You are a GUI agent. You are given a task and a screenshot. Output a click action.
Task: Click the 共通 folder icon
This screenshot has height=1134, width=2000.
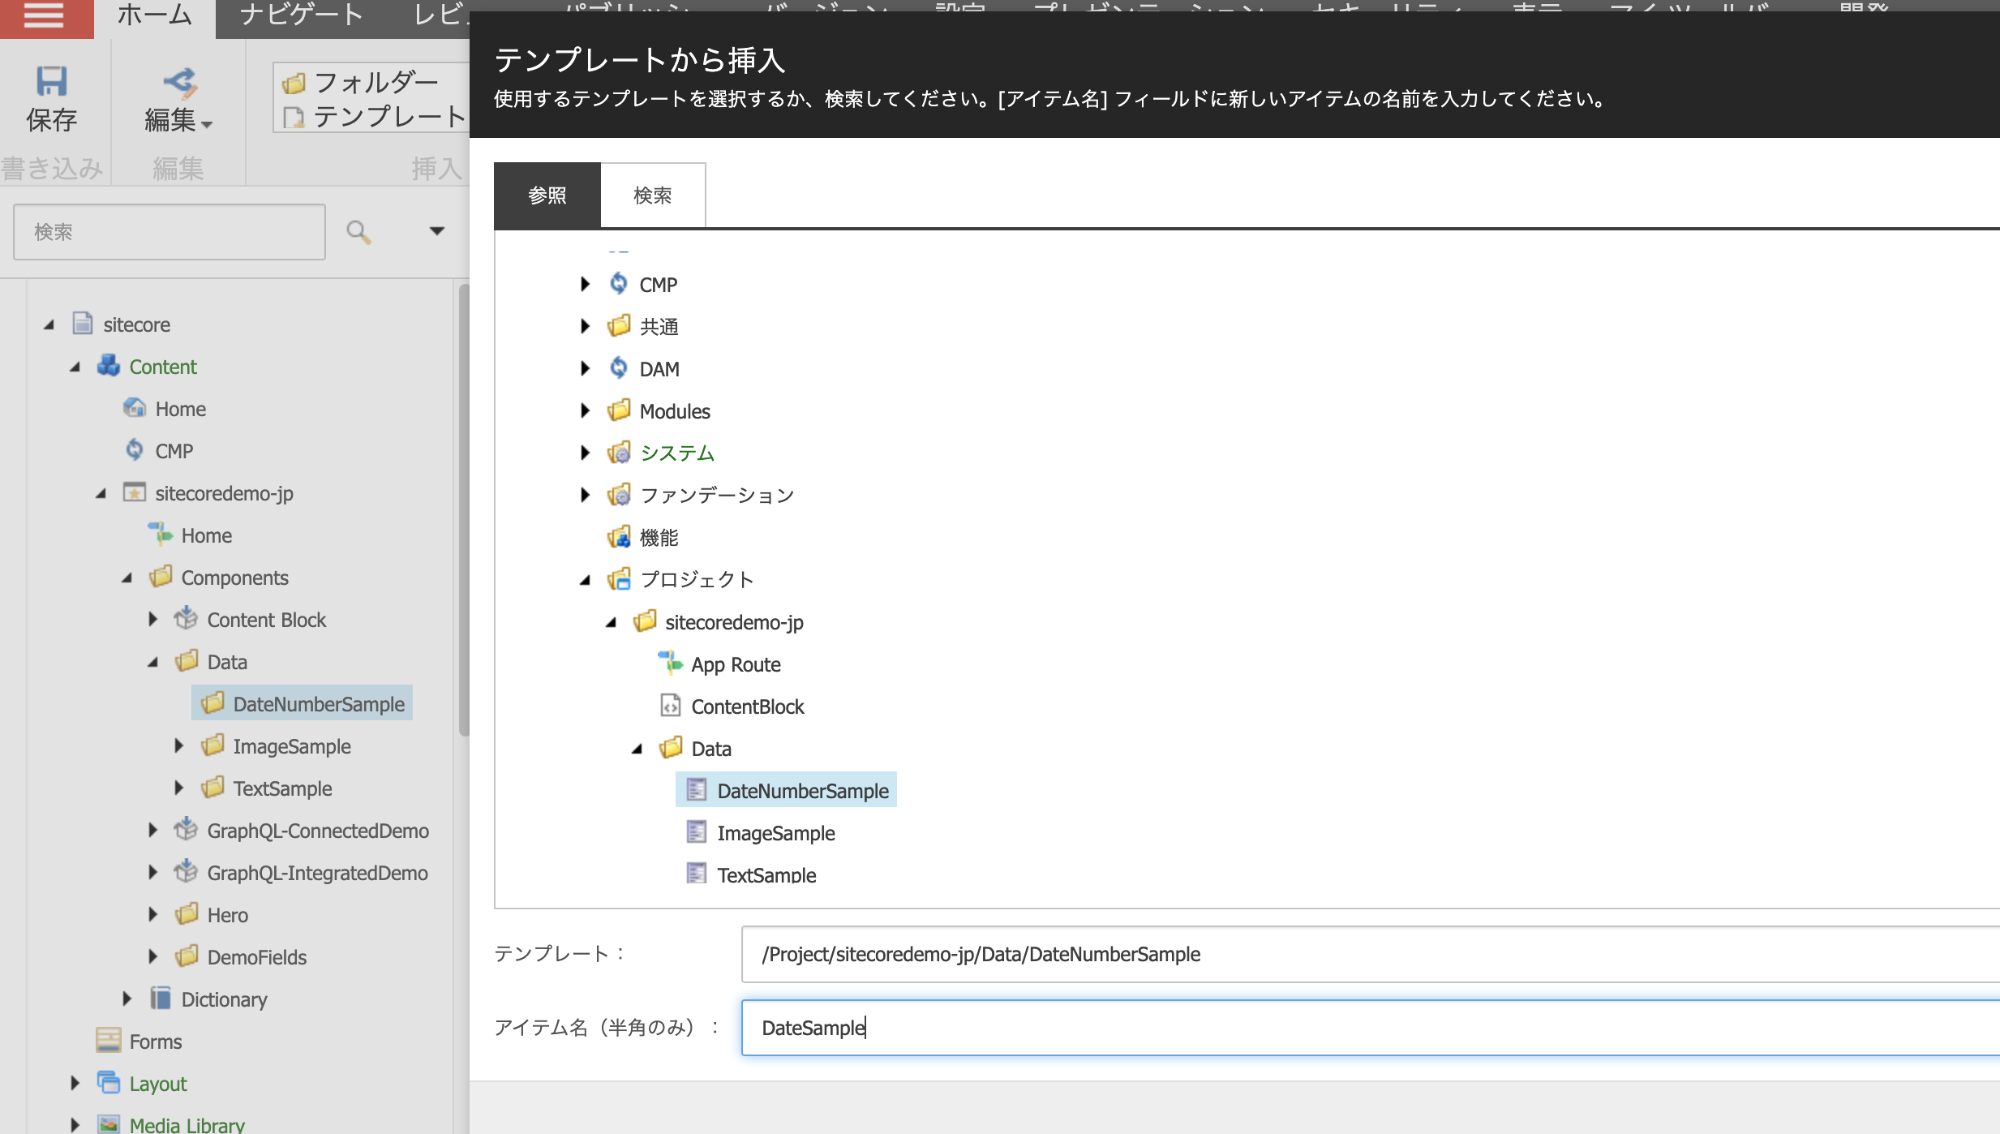point(619,326)
